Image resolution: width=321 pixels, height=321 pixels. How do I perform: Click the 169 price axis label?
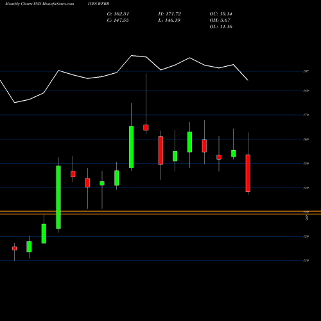pyautogui.click(x=306, y=139)
